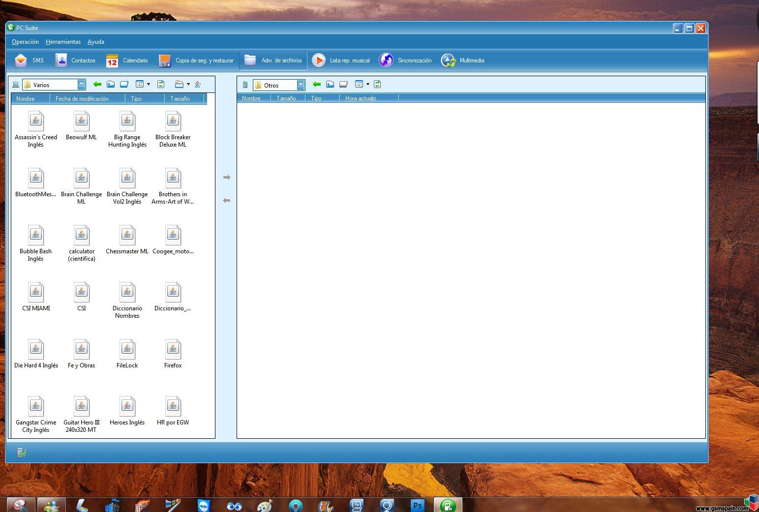Screen dimensions: 759x512
Task: Create new folder in right pane
Action: point(344,84)
